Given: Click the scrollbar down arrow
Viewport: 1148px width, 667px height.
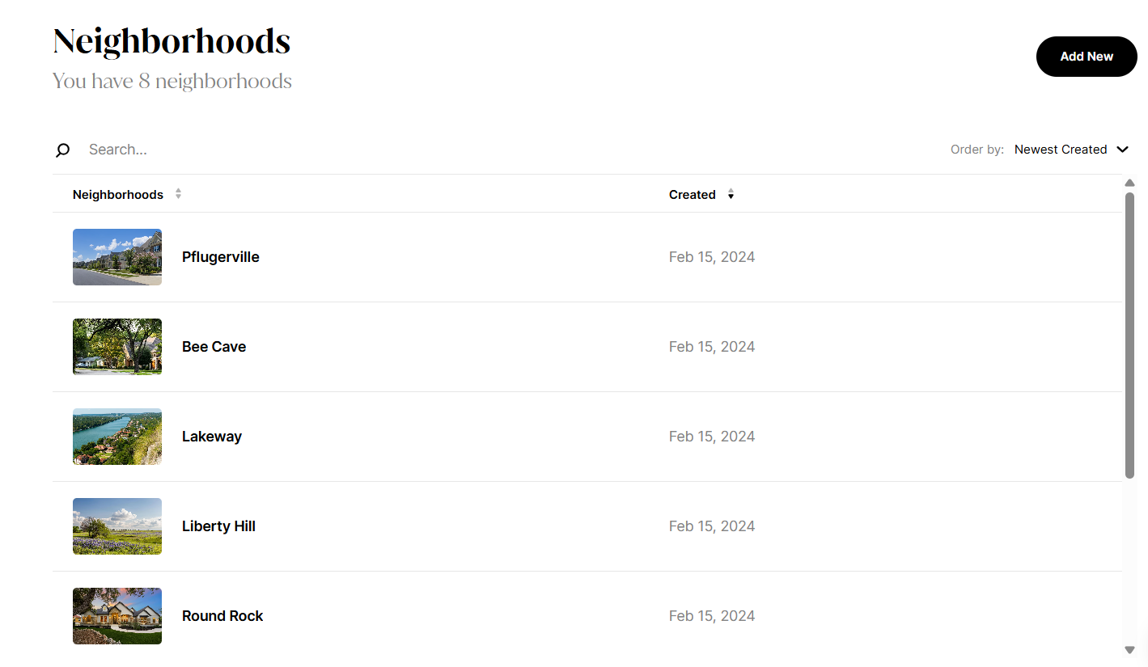Looking at the screenshot, I should coord(1130,649).
